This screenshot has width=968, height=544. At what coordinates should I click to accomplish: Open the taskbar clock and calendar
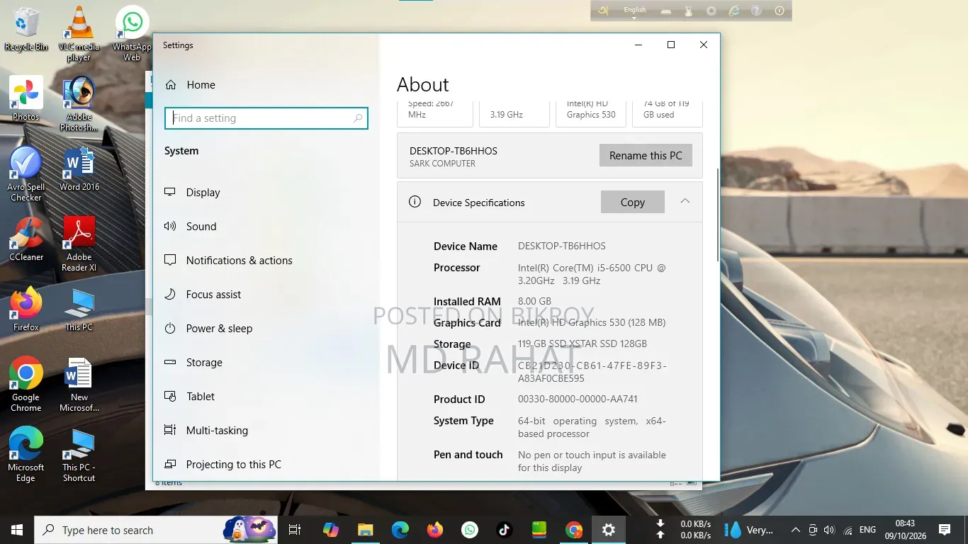(905, 530)
